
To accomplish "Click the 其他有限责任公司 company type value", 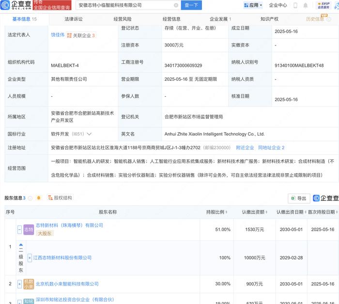I will point(69,79).
